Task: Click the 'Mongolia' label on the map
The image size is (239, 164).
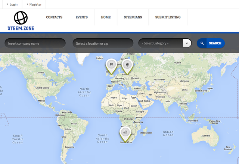Action: click(184, 81)
